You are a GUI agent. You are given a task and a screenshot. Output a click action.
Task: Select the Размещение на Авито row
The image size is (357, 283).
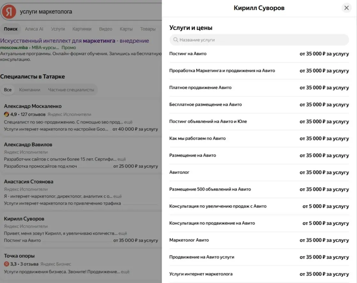click(259, 155)
